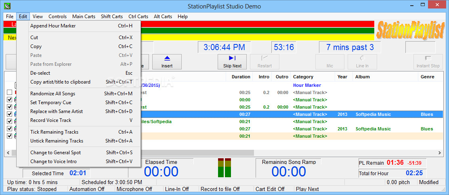Click the scrollbar right arrow

pyautogui.click(x=440, y=153)
